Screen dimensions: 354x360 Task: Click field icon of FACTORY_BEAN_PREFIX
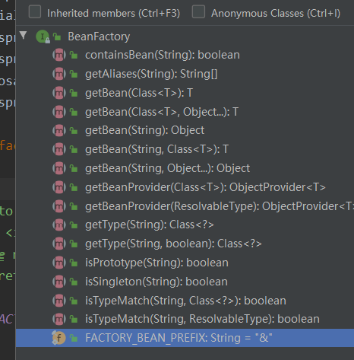coord(58,338)
